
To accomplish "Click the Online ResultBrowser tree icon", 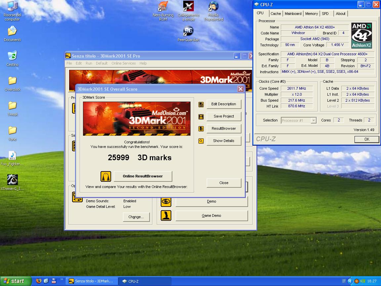I will coord(106,176).
